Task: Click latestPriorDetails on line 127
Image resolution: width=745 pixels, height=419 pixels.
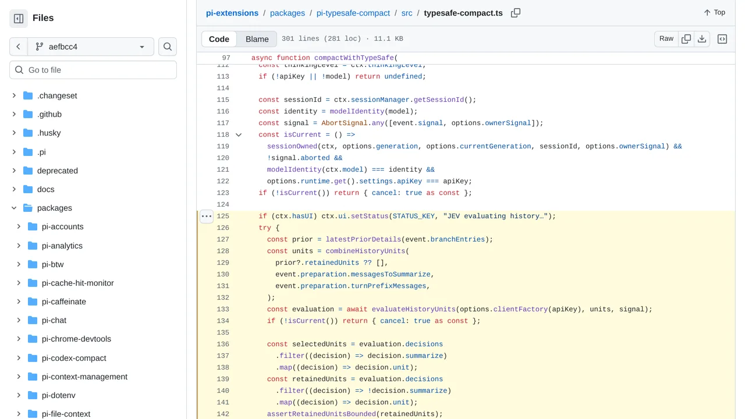Action: (363, 239)
